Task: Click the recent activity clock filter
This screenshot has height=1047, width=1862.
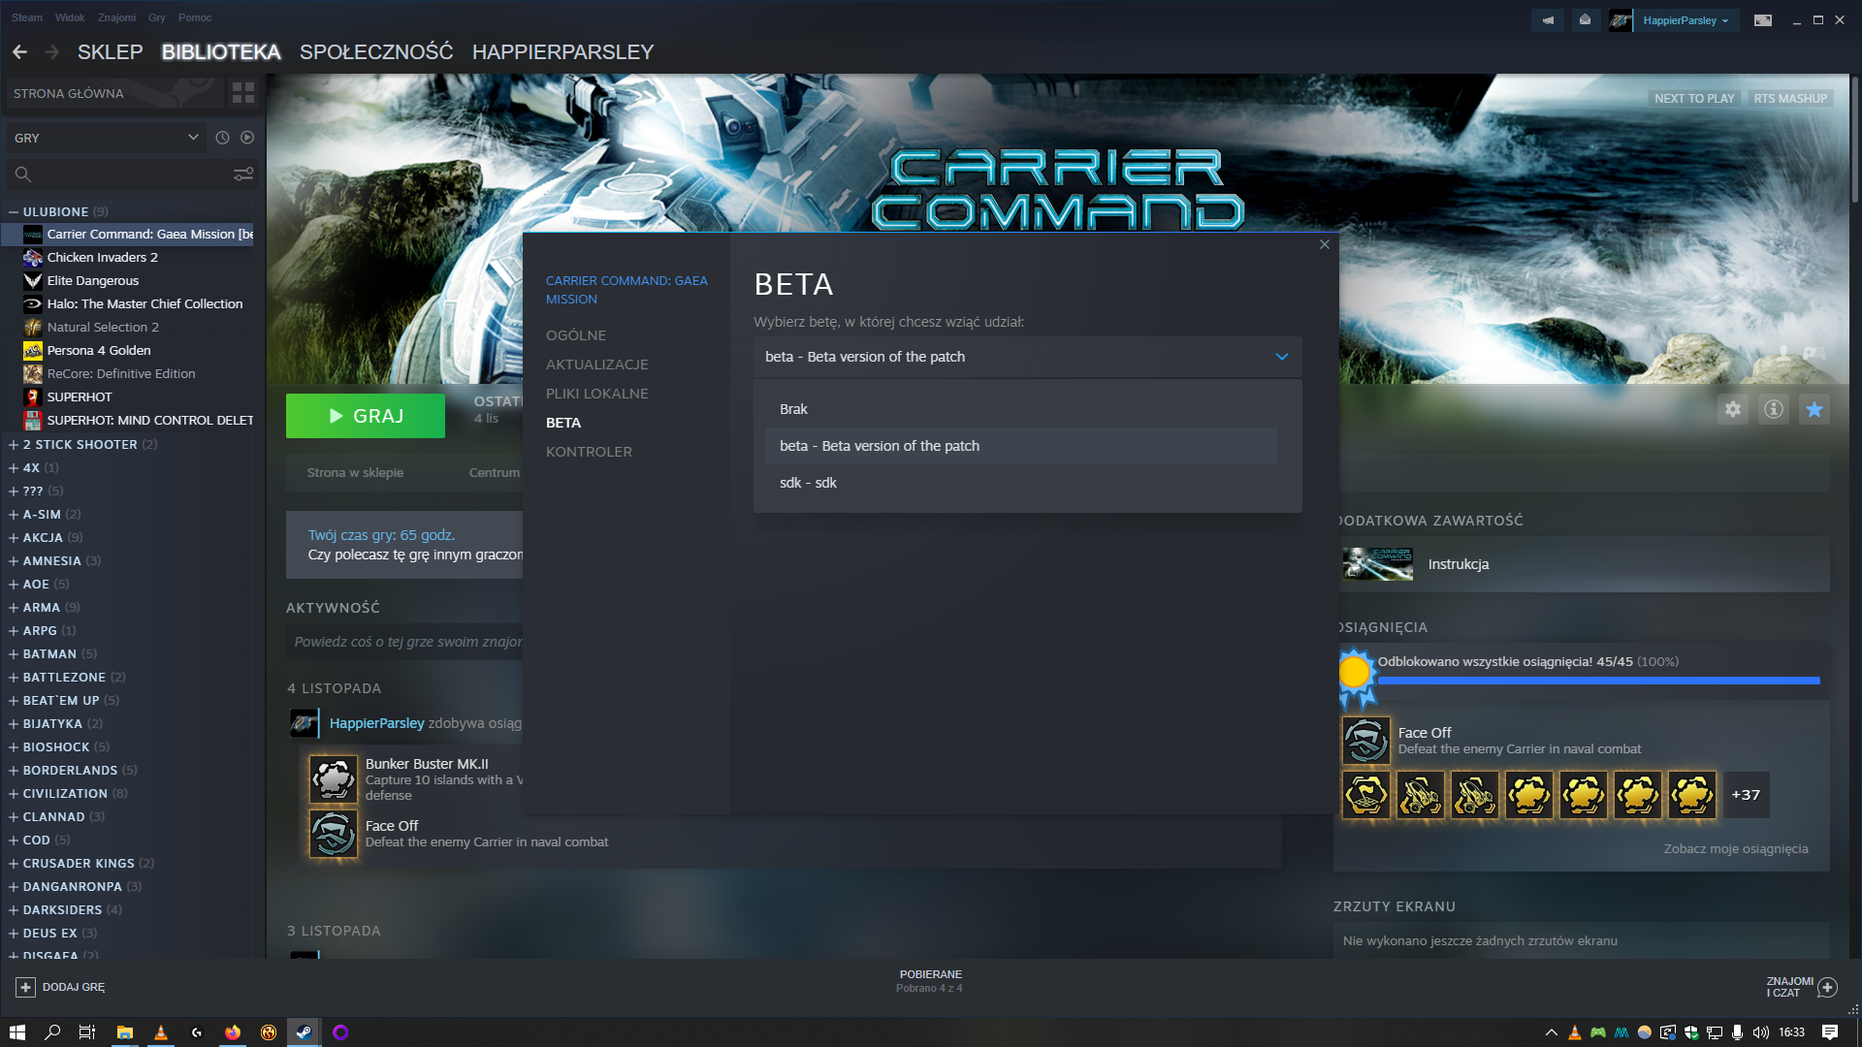Action: tap(222, 138)
